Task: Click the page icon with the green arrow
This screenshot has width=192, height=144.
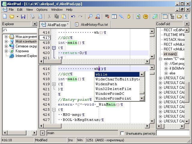Action: click(x=138, y=16)
